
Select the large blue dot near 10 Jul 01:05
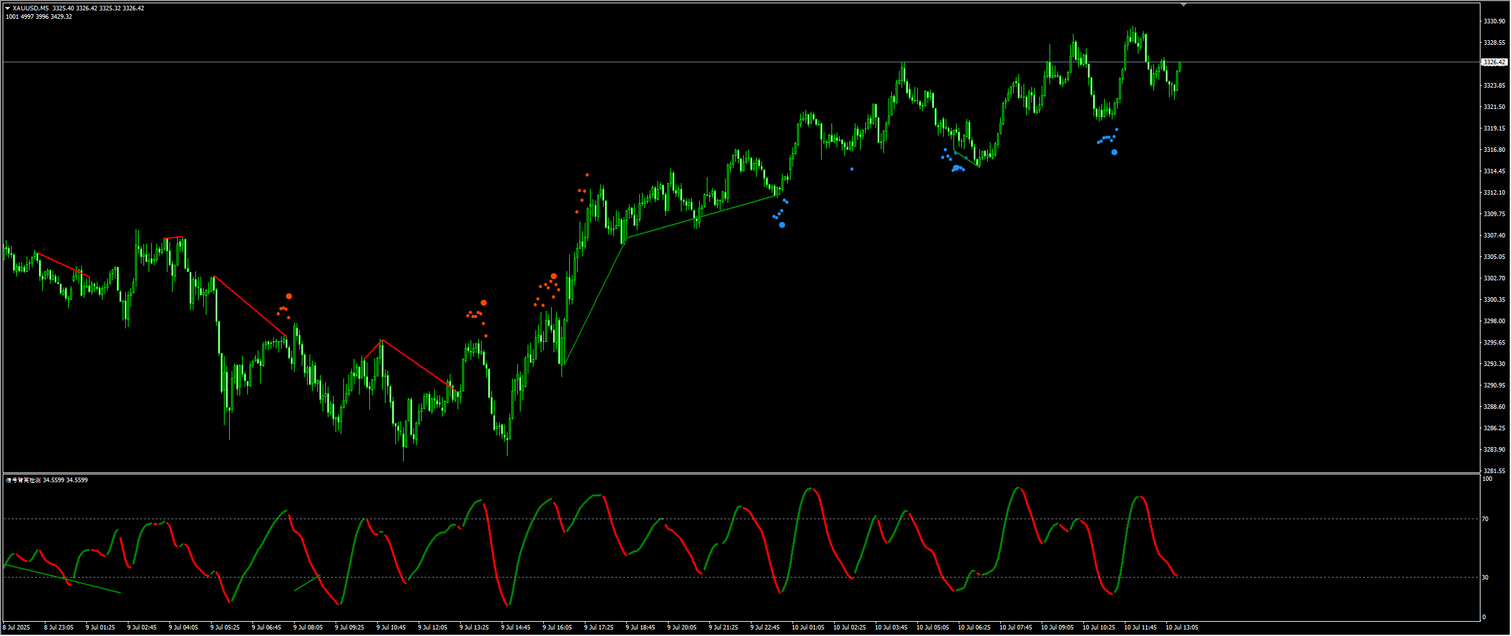point(782,225)
